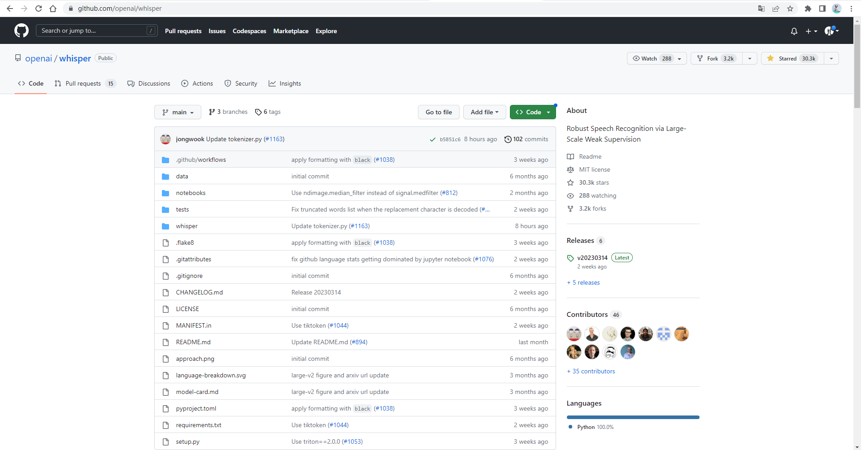This screenshot has width=861, height=450.
Task: Open the main branch selector dropdown
Action: click(x=178, y=112)
